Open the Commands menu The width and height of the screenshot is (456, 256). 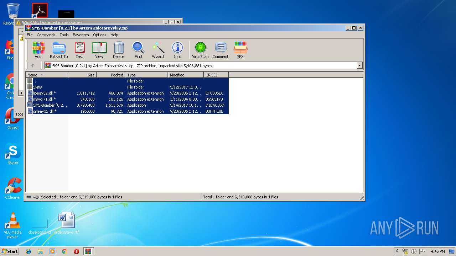pyautogui.click(x=46, y=35)
